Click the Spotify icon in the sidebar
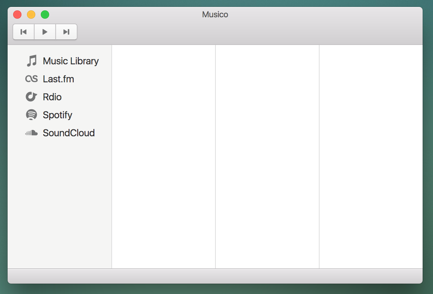Image resolution: width=433 pixels, height=294 pixels. tap(31, 114)
